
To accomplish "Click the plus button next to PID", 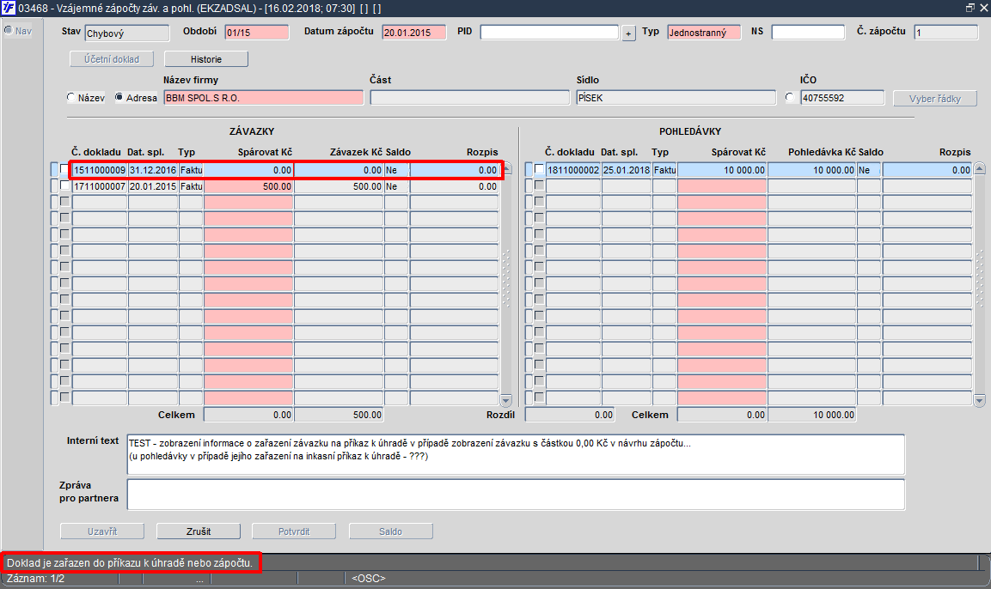I will (628, 33).
